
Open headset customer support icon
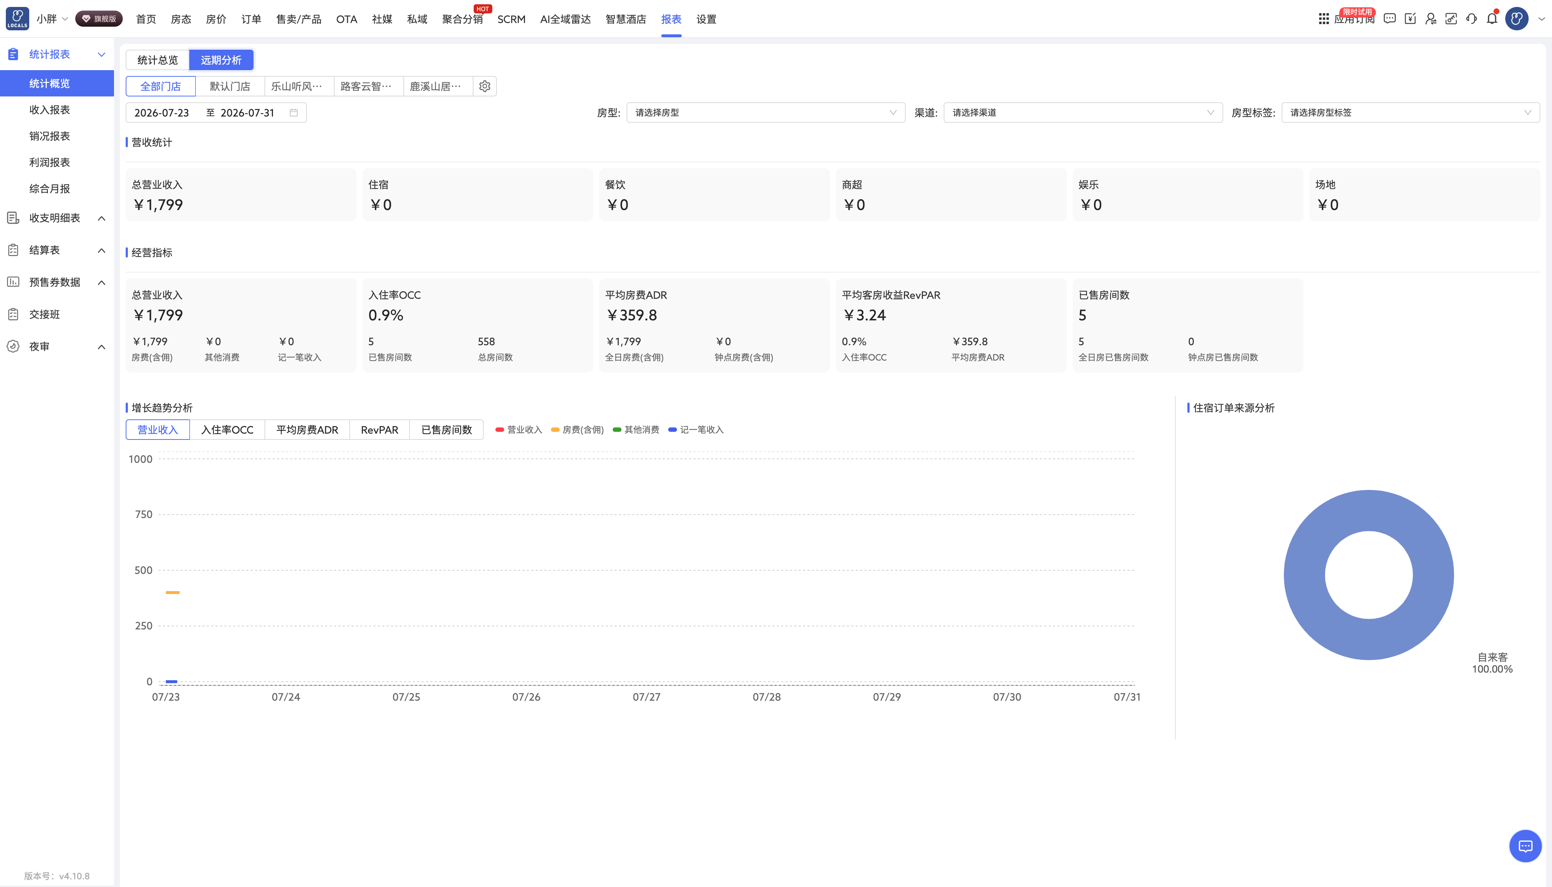pos(1472,19)
